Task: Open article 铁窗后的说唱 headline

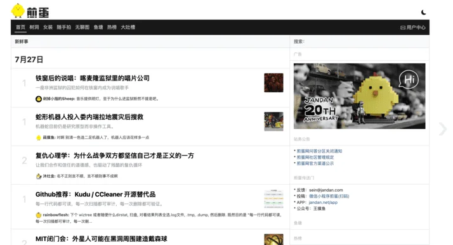Action: tap(93, 78)
